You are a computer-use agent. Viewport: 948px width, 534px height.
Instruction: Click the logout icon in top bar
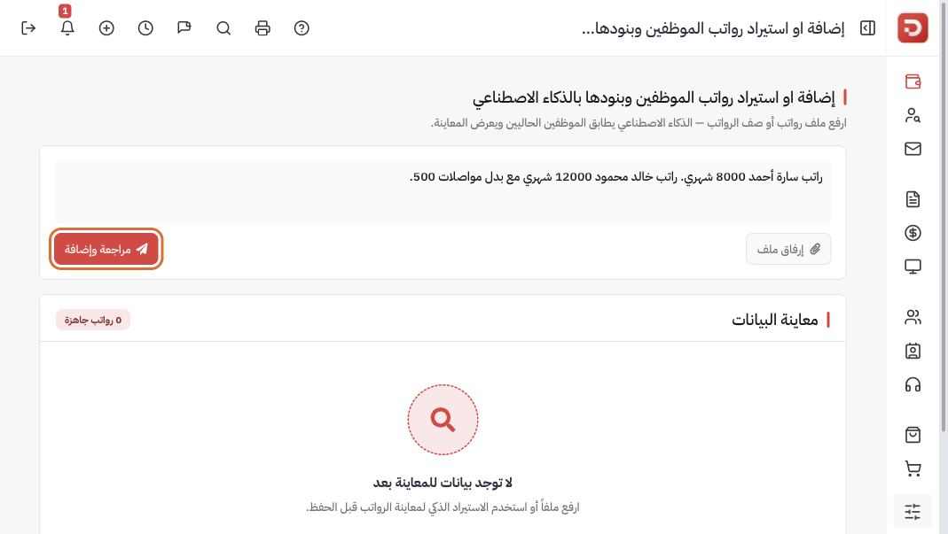coord(28,28)
